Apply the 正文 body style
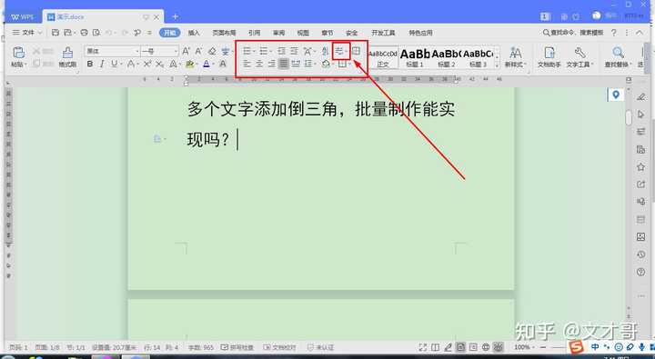655x359 pixels. click(383, 58)
